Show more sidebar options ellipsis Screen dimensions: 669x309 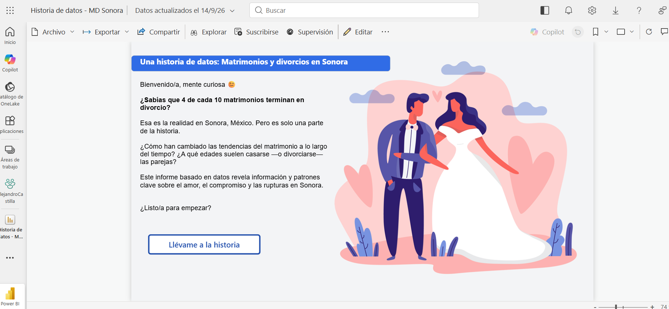pos(10,258)
